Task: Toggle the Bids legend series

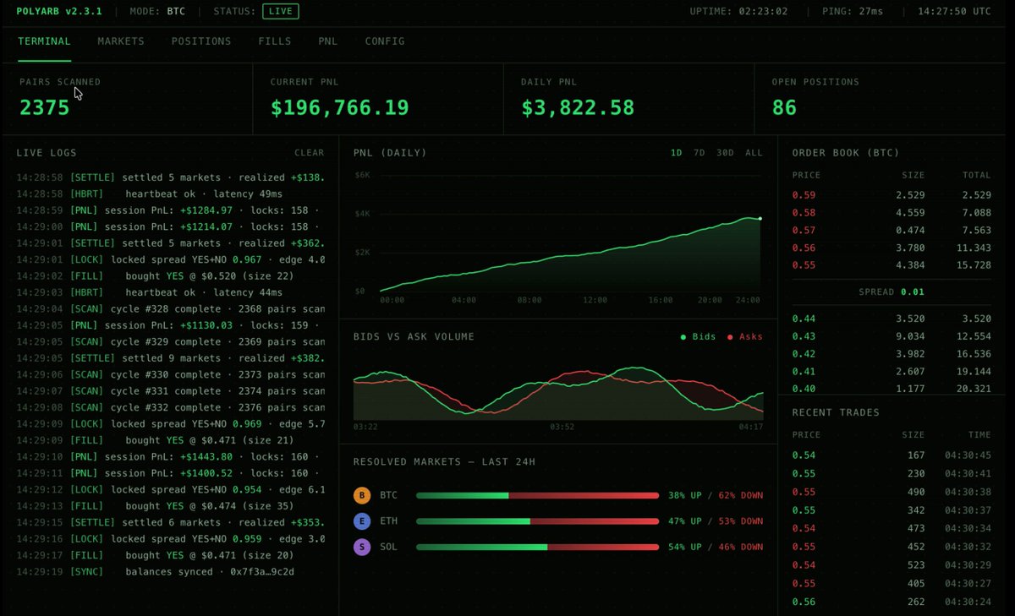Action: click(699, 336)
